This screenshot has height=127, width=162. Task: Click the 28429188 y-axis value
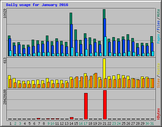(5, 97)
